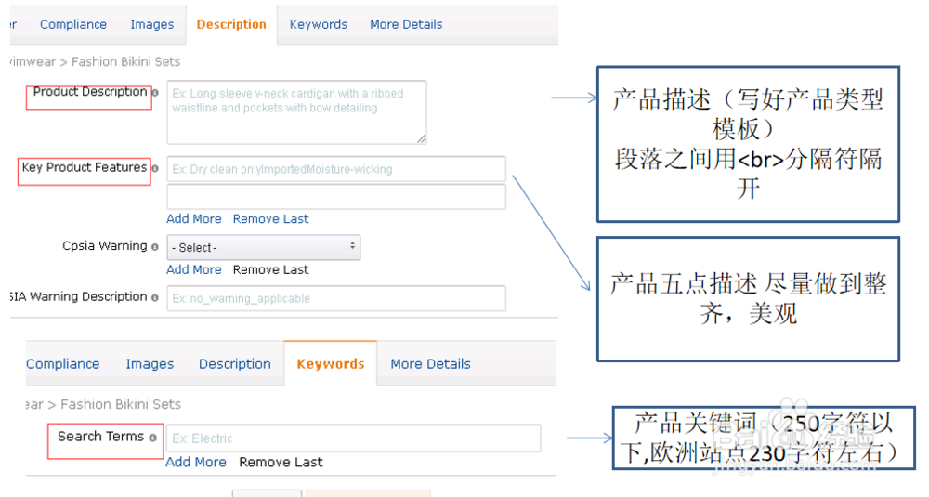Open Compliance tab in lower form
Image resolution: width=929 pixels, height=497 pixels.
click(63, 364)
